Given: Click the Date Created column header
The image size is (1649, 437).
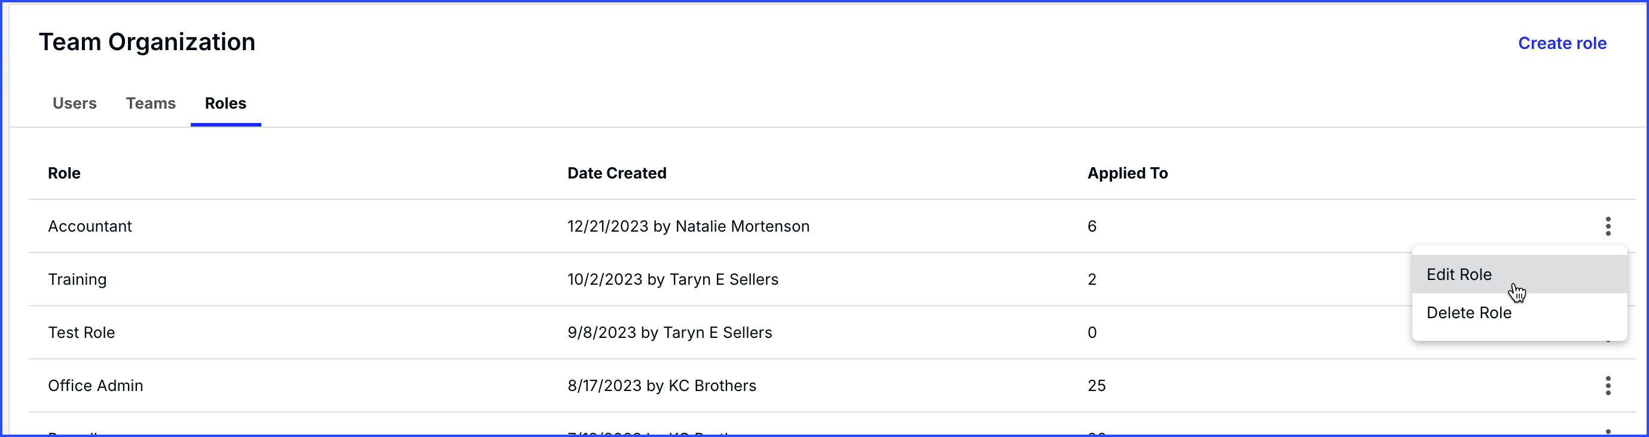Looking at the screenshot, I should [616, 173].
